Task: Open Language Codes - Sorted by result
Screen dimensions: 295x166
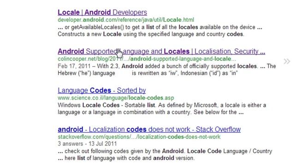Action: [102, 90]
